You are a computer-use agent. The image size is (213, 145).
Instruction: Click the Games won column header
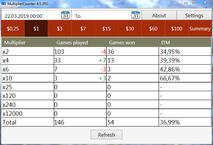[x=133, y=42]
